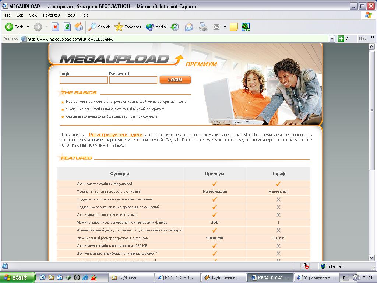The height and width of the screenshot is (283, 377).
Task: Click the address bar URL field
Action: (178, 39)
